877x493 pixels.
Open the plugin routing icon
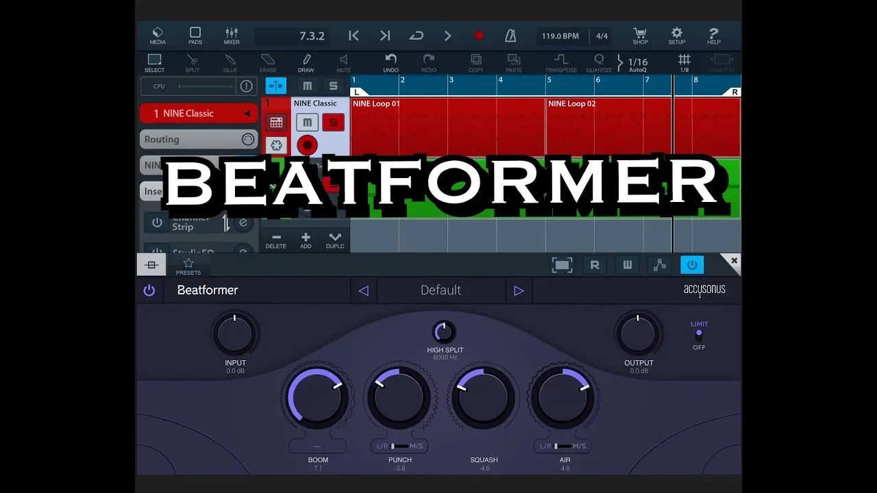tap(660, 265)
